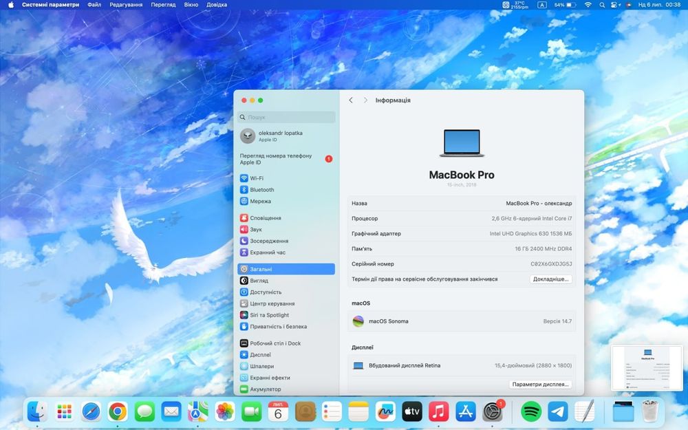Open Siri та Spotlight settings
This screenshot has width=688, height=430.
point(286,315)
